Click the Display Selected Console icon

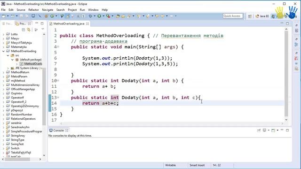tap(264, 131)
